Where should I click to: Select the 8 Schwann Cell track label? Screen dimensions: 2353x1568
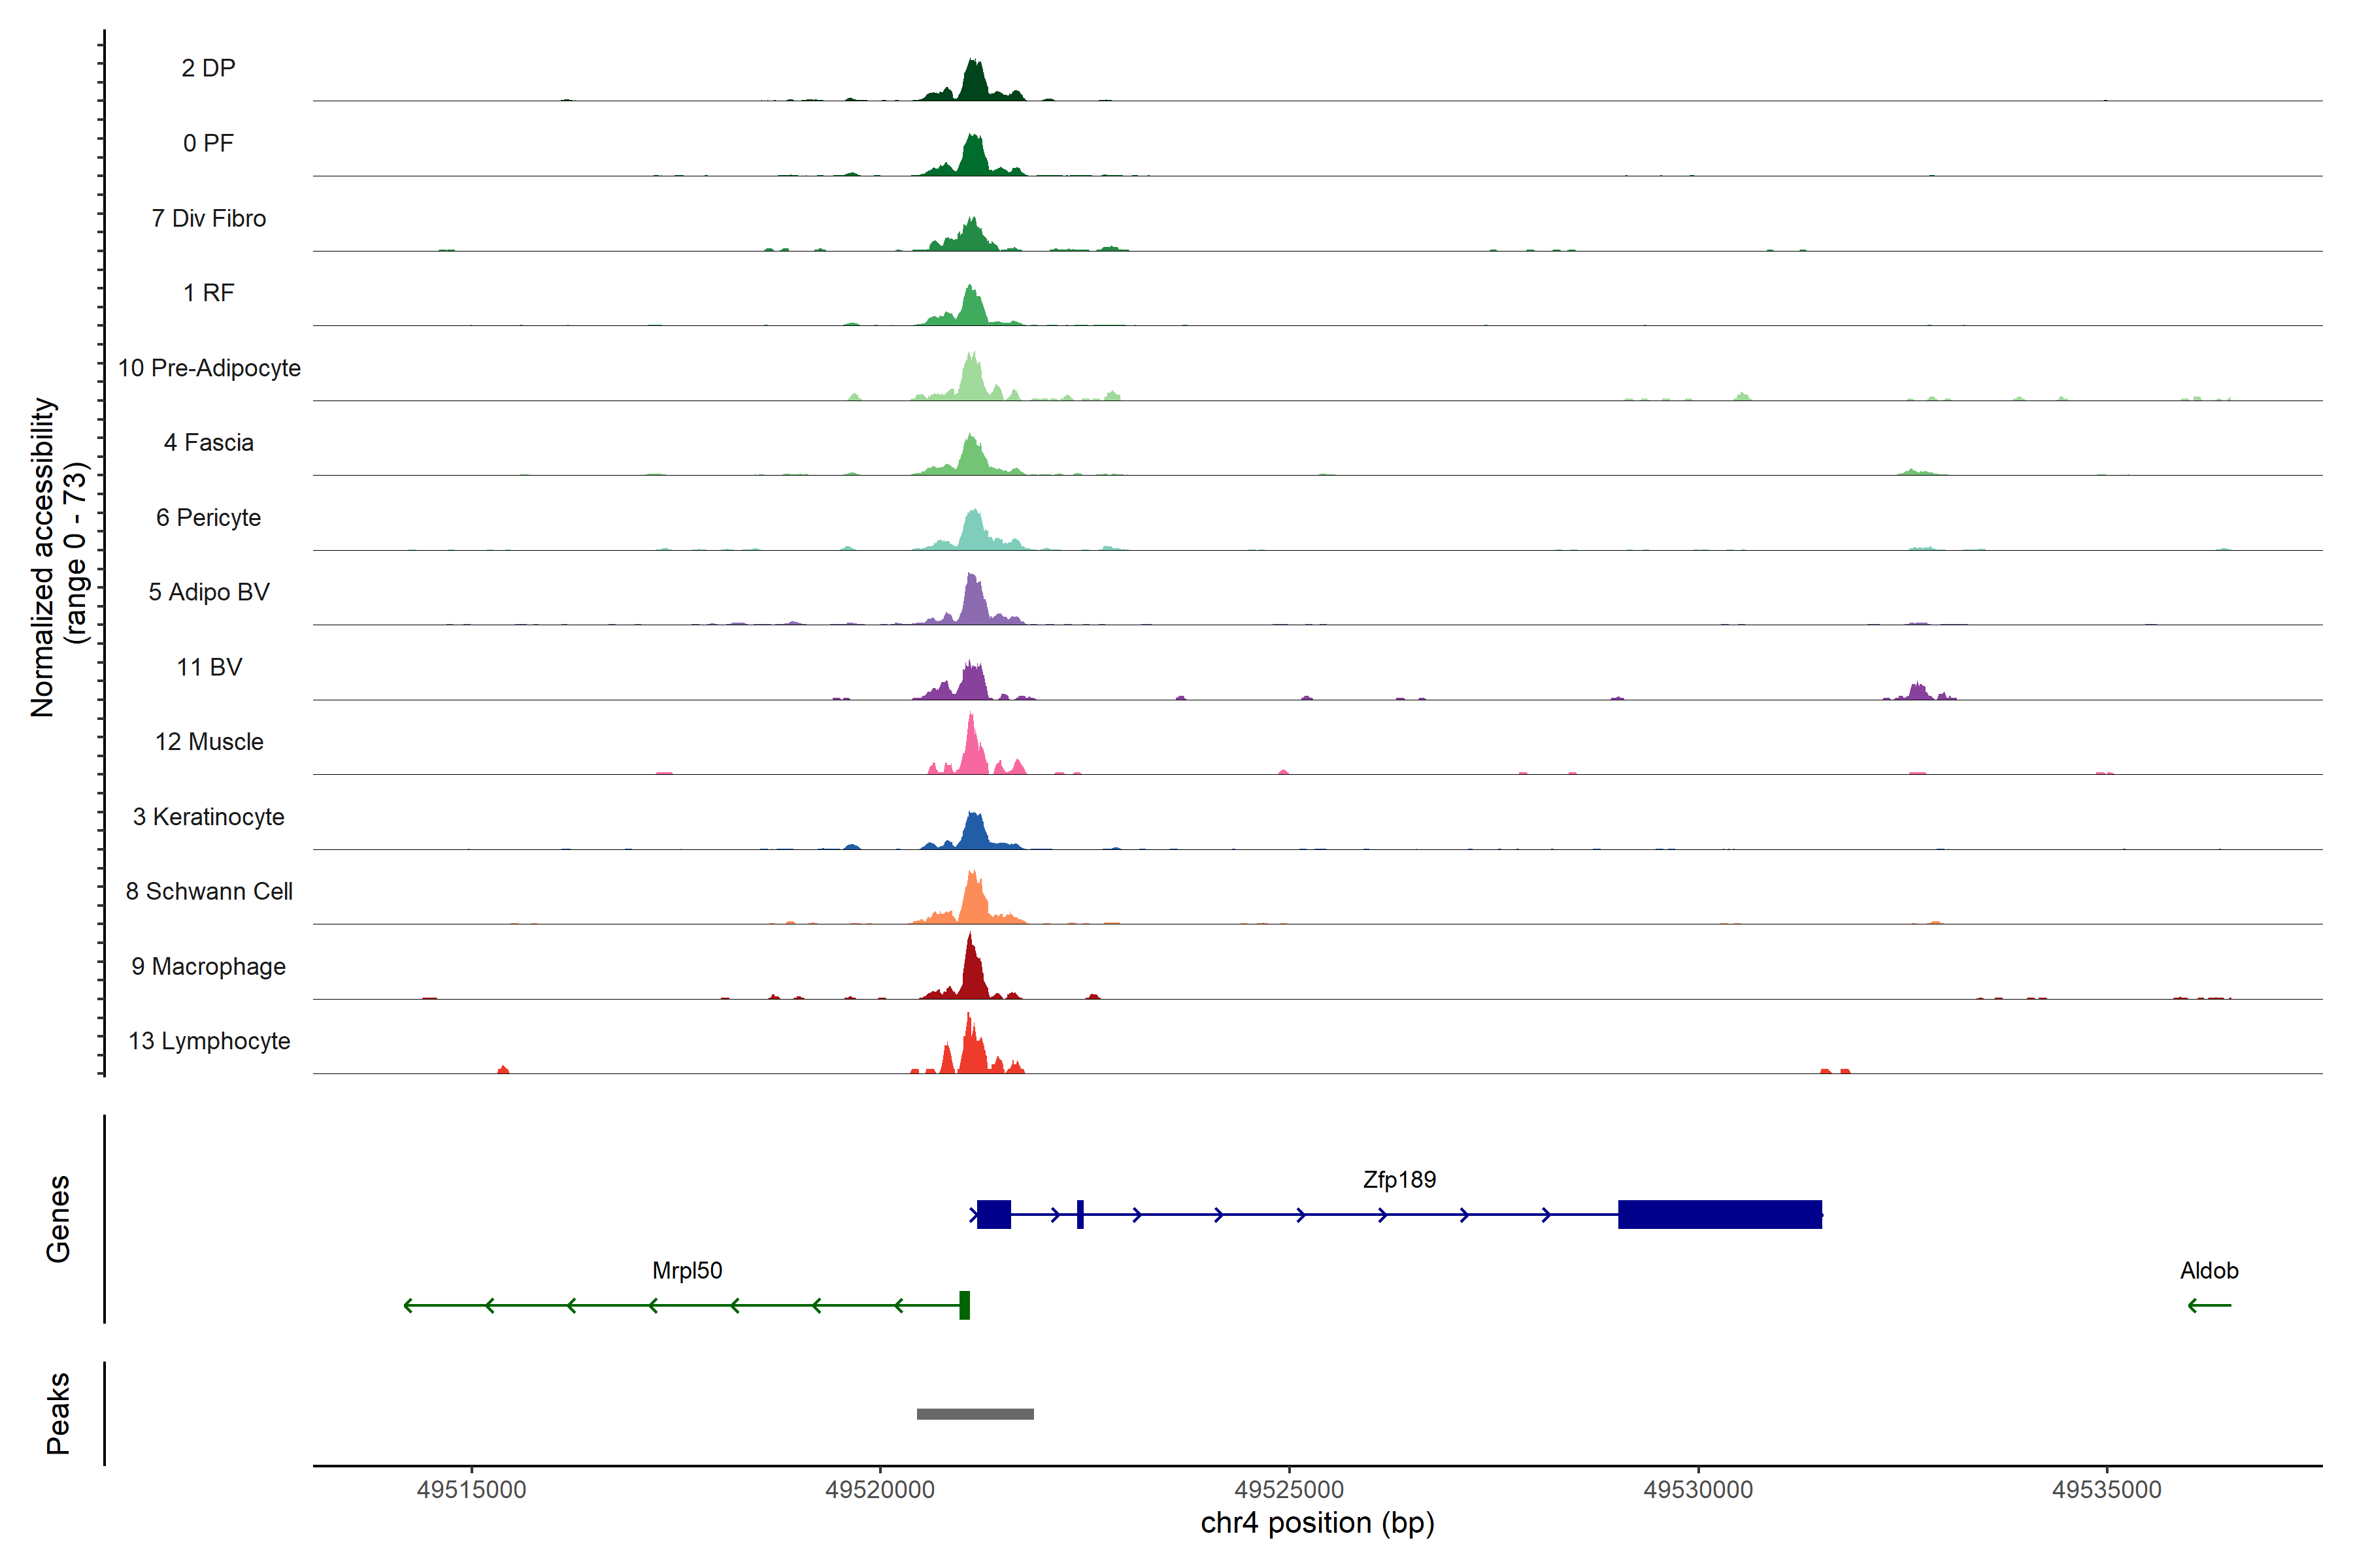tap(209, 890)
